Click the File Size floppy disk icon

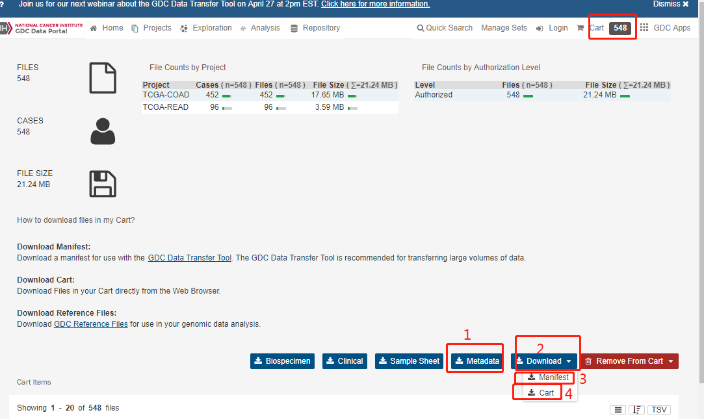point(103,184)
